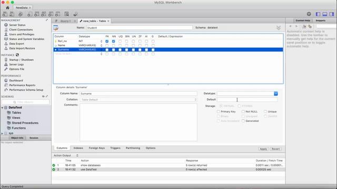Expand the Management sidebar toggle arrow
Image resolution: width=337 pixels, height=189 pixels.
[47, 20]
